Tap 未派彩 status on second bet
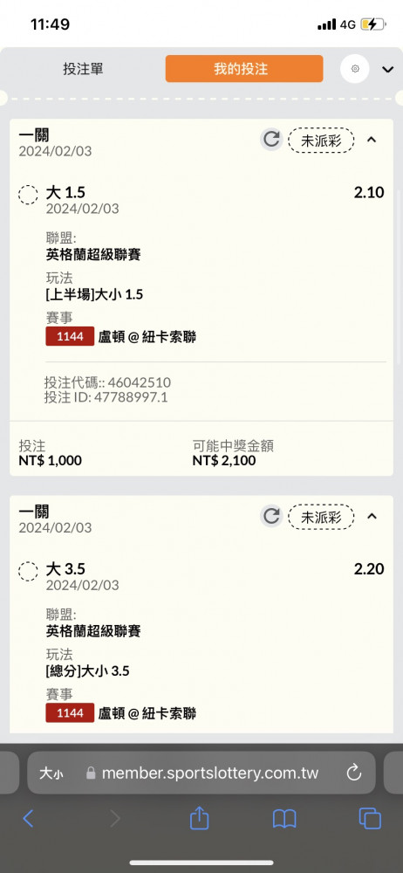403x873 pixels. 321,517
